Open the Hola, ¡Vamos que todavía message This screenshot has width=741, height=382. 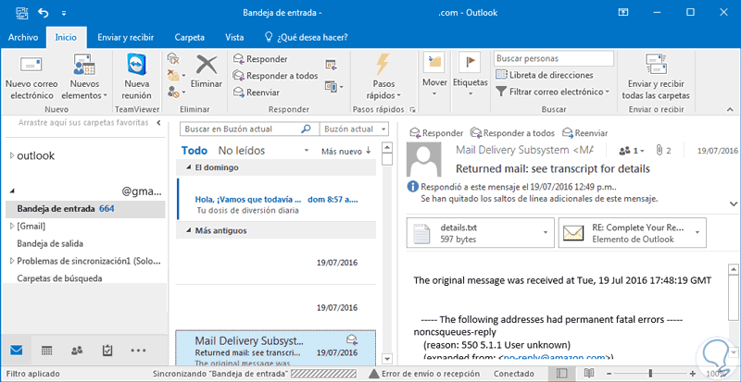point(276,199)
